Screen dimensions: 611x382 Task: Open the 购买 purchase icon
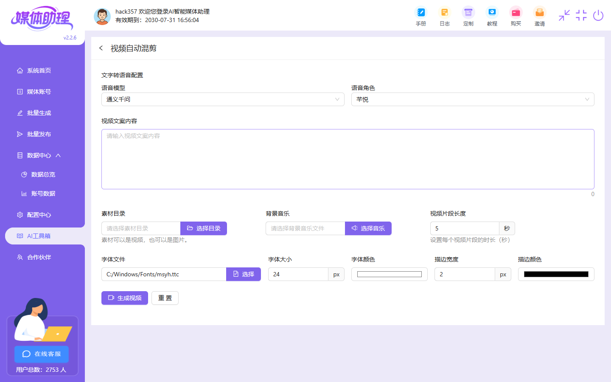[516, 16]
